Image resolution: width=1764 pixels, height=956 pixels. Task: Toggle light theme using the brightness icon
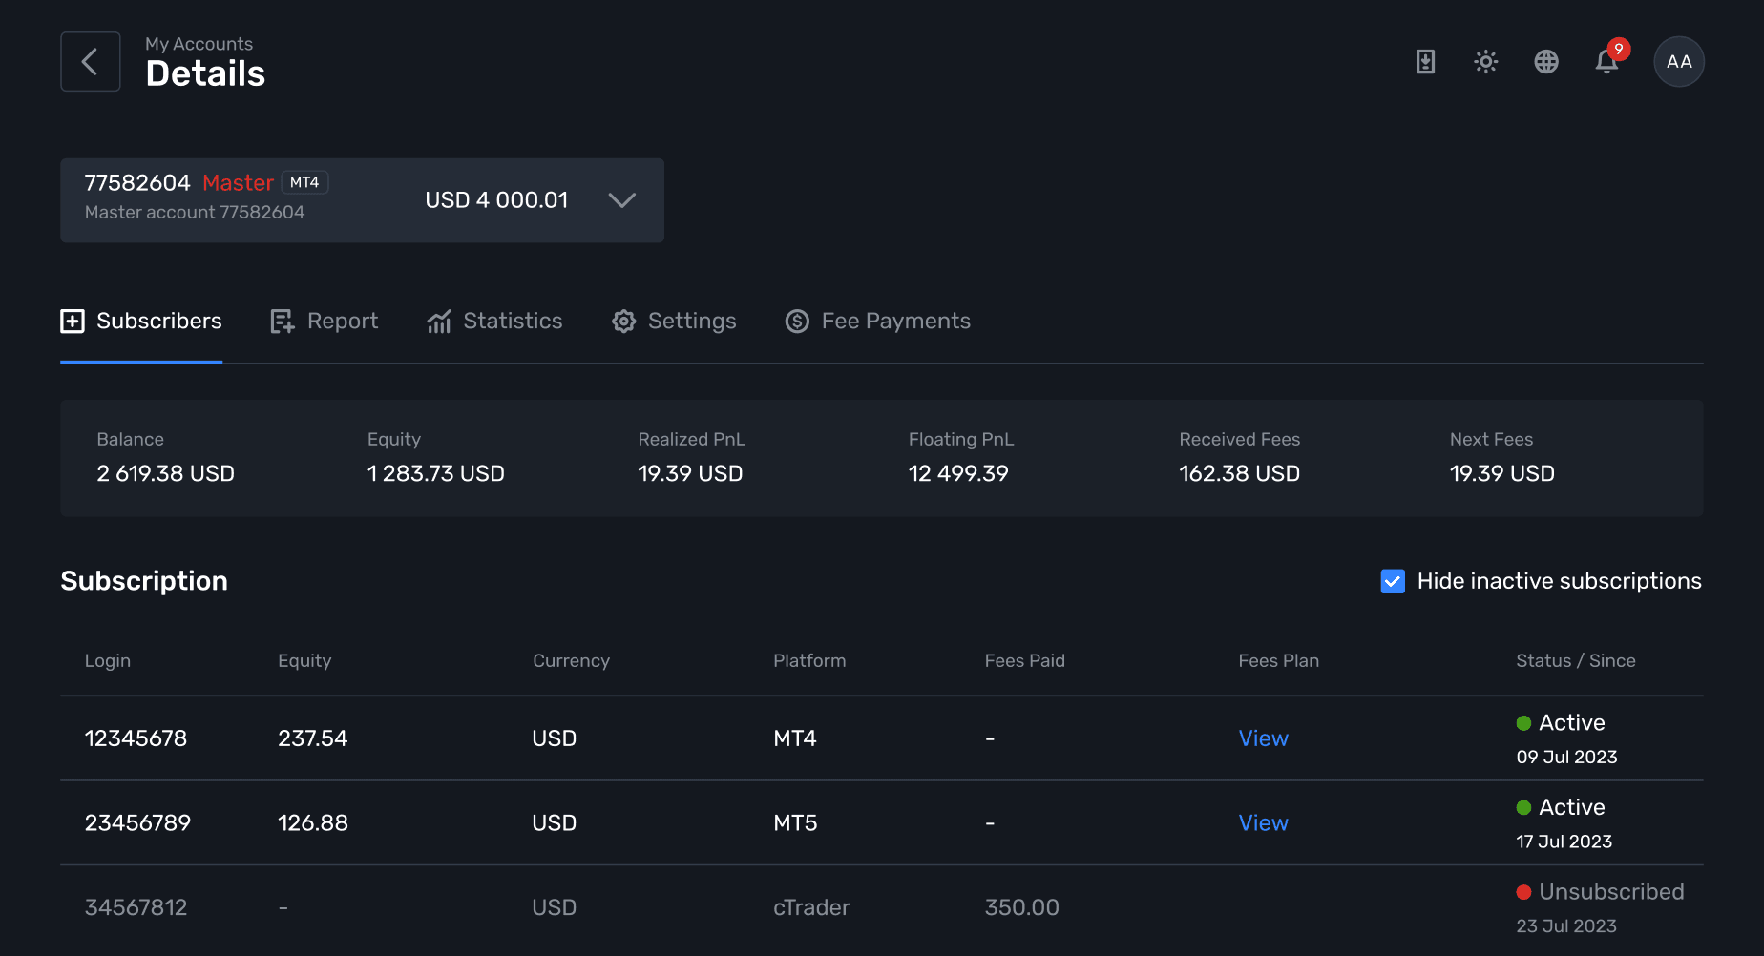tap(1485, 61)
